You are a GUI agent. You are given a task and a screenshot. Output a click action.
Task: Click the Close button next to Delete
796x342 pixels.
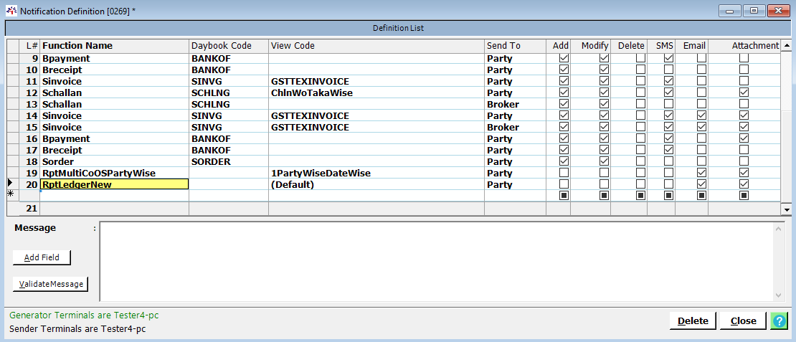point(743,320)
